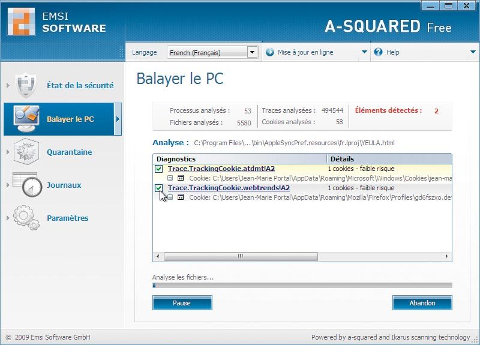The height and width of the screenshot is (345, 480).
Task: Collapse the webtrends cookie details row
Action: [170, 197]
